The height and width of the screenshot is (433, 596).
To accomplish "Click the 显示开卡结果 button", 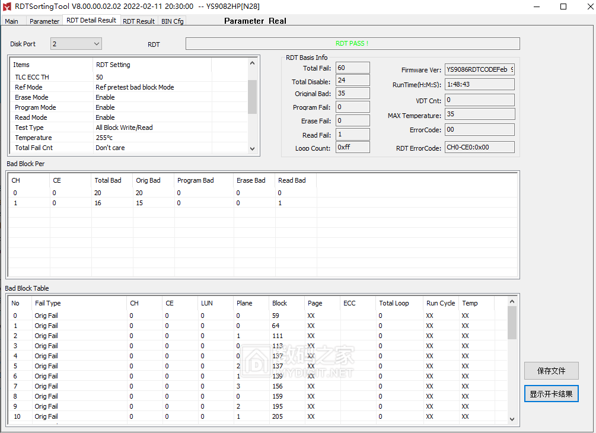I will pos(551,394).
